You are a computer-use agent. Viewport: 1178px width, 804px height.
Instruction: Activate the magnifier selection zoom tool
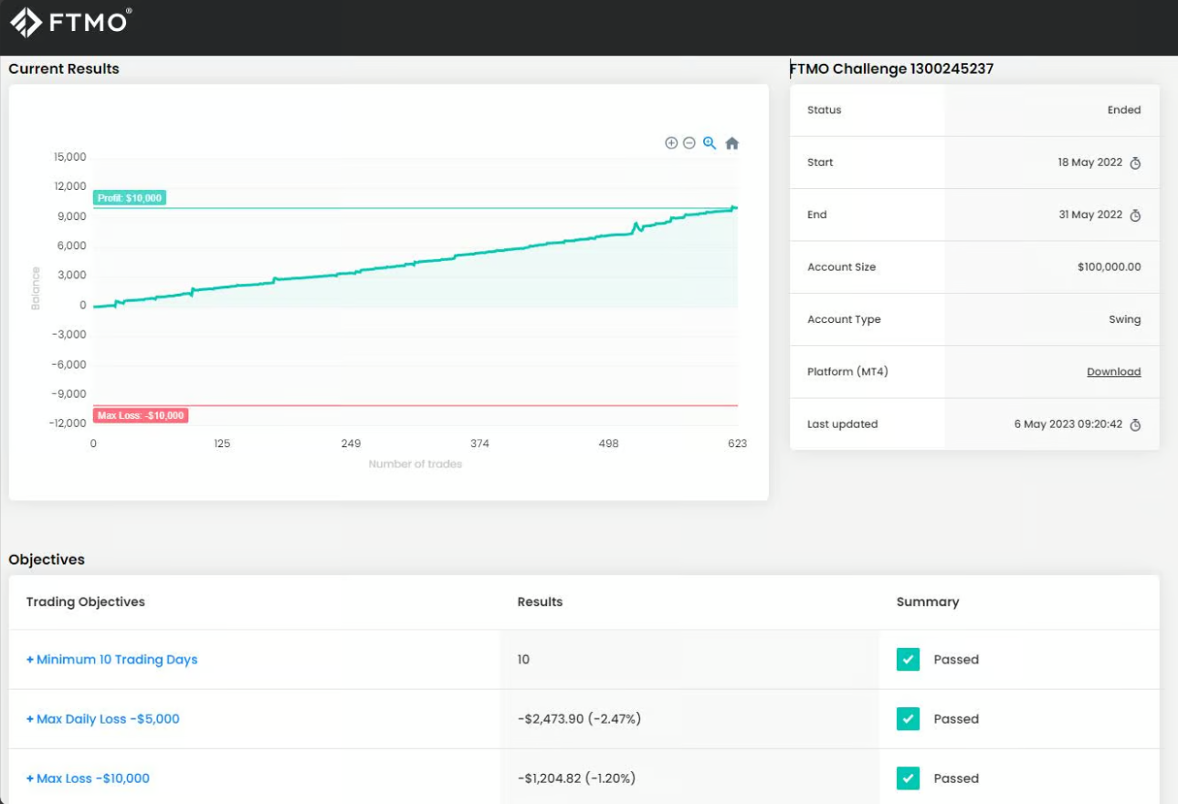pyautogui.click(x=710, y=143)
